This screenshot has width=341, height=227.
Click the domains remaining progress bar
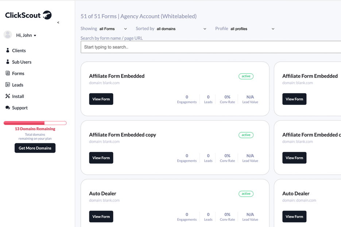[x=35, y=123]
